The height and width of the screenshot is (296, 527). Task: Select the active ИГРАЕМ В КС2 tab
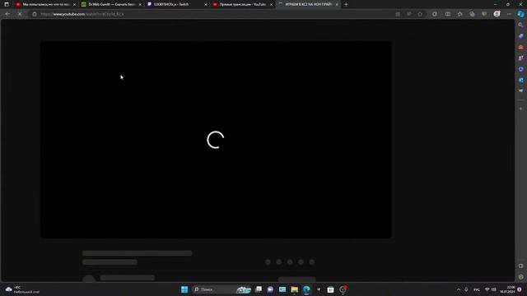[x=308, y=4]
